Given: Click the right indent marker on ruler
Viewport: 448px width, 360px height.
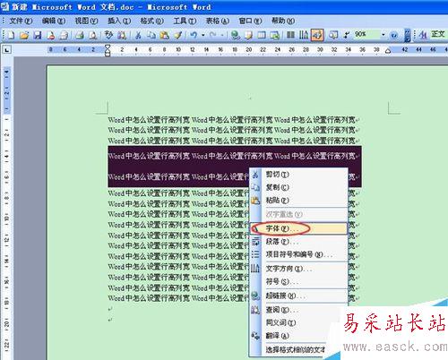Looking at the screenshot, I should (388, 51).
